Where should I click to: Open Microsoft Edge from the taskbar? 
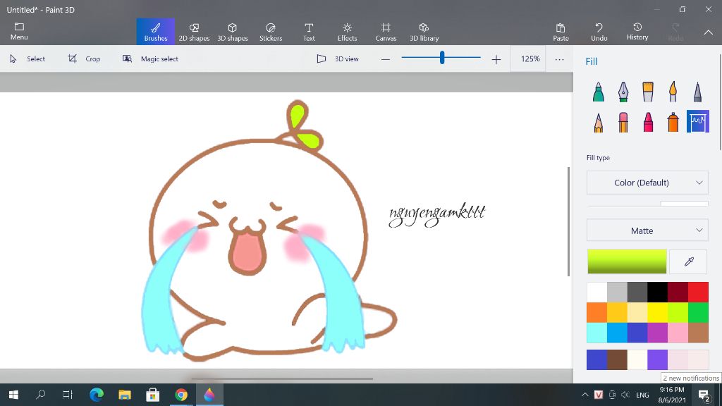tap(96, 395)
